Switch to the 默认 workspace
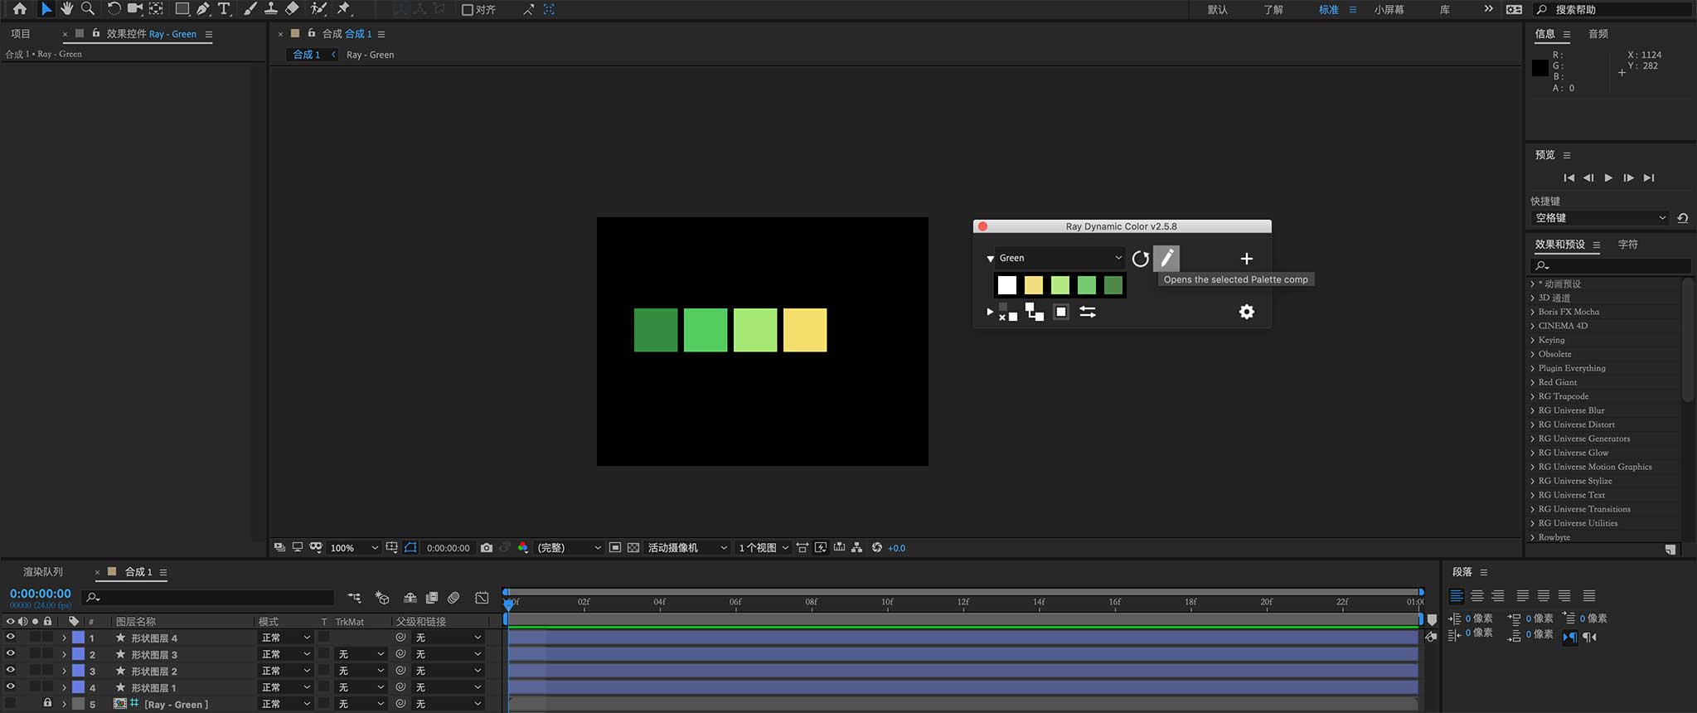1697x713 pixels. (1217, 10)
